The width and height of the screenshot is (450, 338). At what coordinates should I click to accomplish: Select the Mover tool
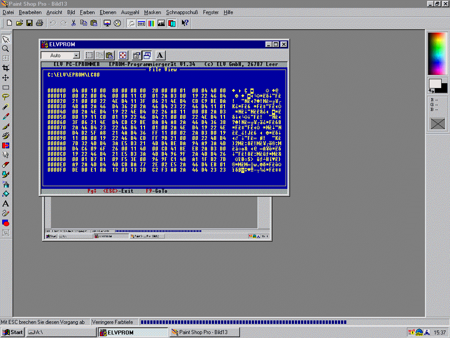coord(6,77)
